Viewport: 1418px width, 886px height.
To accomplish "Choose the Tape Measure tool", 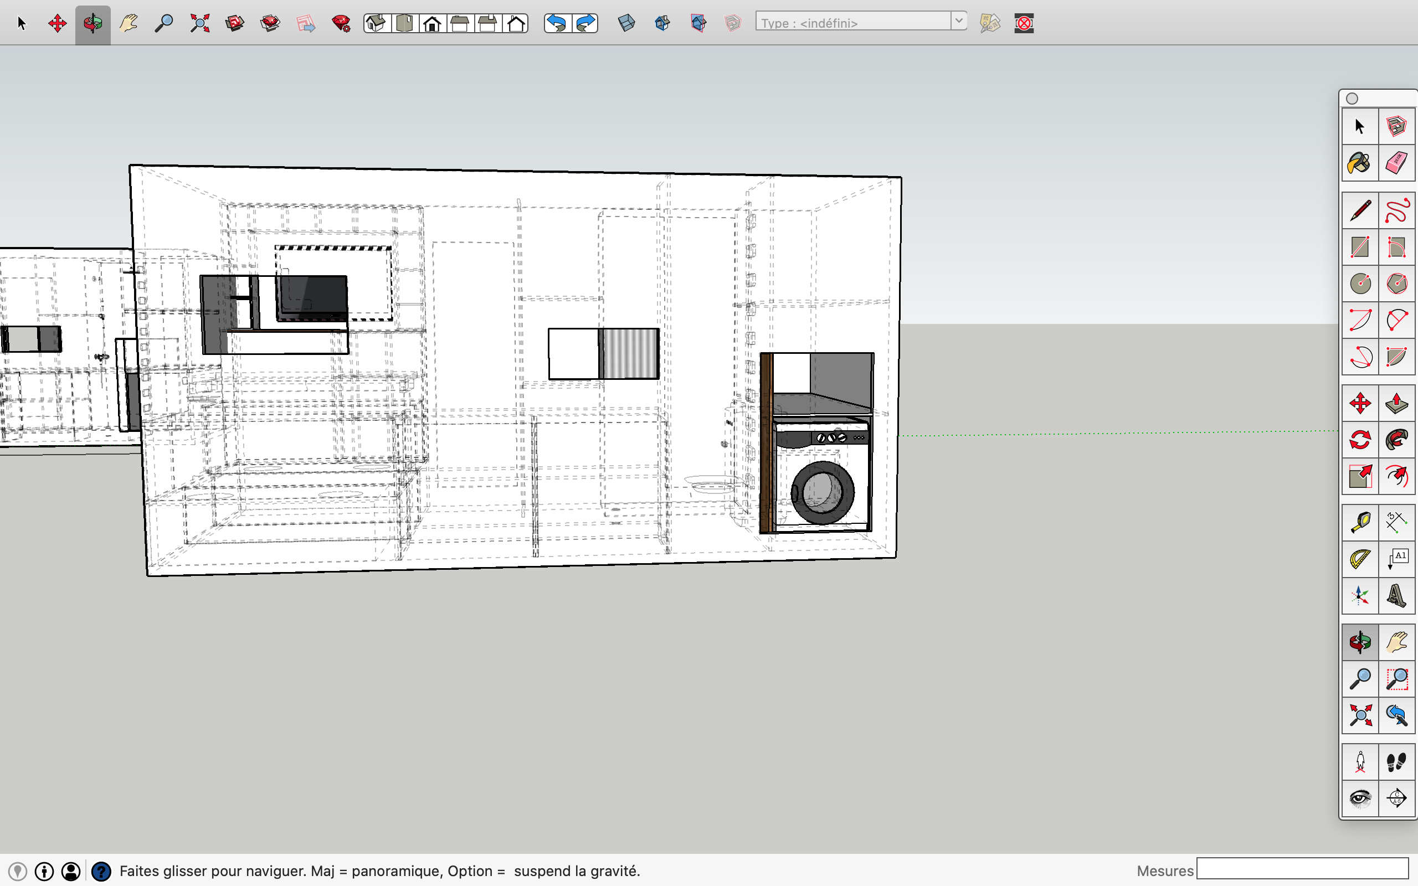I will 1359,522.
